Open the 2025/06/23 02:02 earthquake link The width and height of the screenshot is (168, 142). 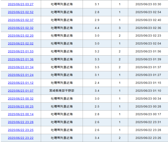pyautogui.click(x=21, y=43)
